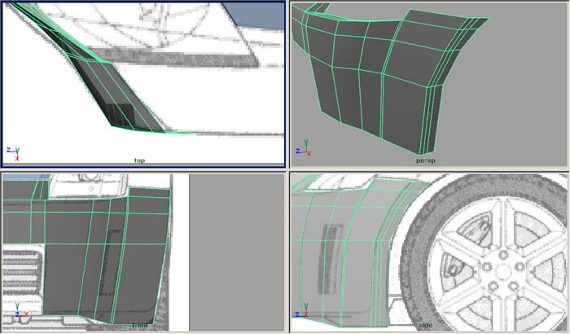Click the axis indicator in perspective view
Viewport: 570px width, 334px height.
[x=304, y=152]
